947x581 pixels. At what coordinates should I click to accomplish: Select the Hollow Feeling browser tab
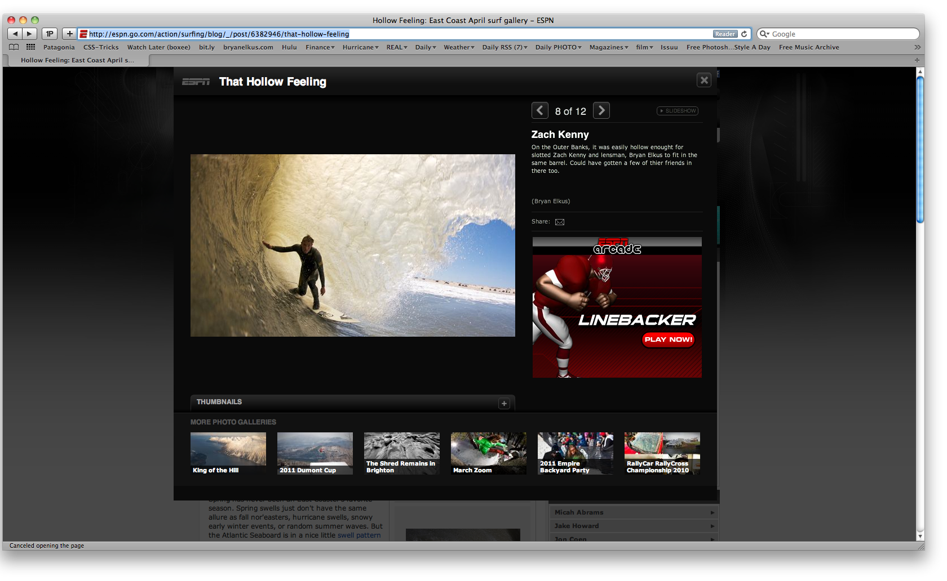[77, 60]
